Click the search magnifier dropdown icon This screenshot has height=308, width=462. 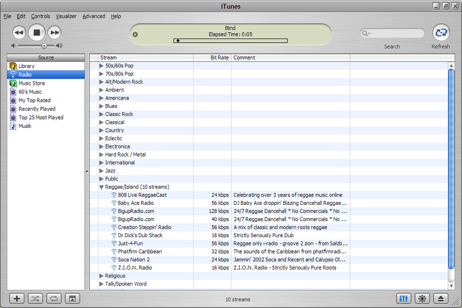[x=366, y=33]
